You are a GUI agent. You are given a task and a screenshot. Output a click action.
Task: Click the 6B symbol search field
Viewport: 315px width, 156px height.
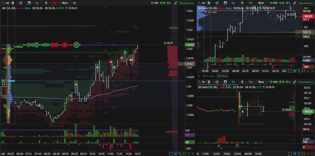click(5, 3)
